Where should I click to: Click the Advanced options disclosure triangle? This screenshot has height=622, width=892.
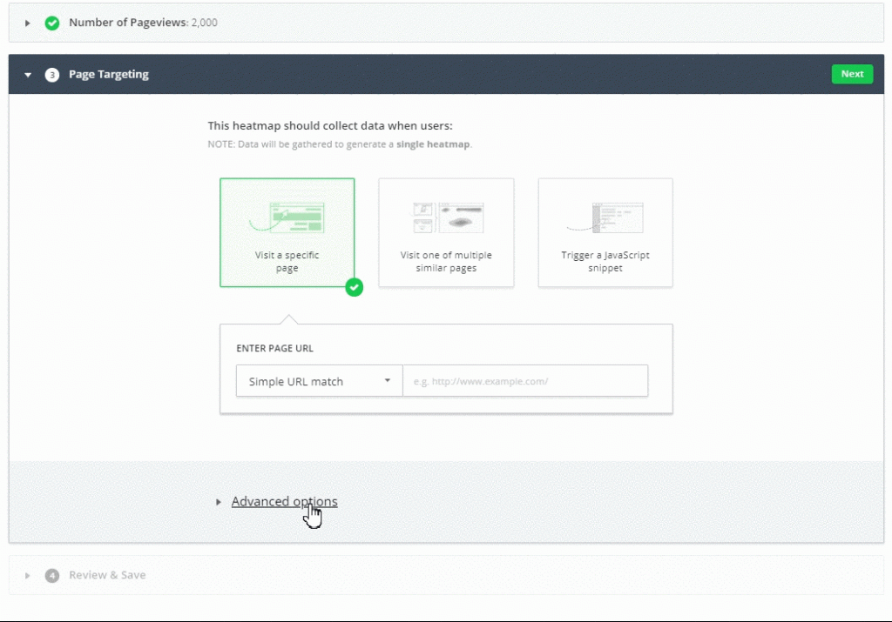click(218, 502)
